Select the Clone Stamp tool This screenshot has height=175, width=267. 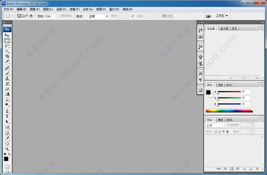click(7, 78)
